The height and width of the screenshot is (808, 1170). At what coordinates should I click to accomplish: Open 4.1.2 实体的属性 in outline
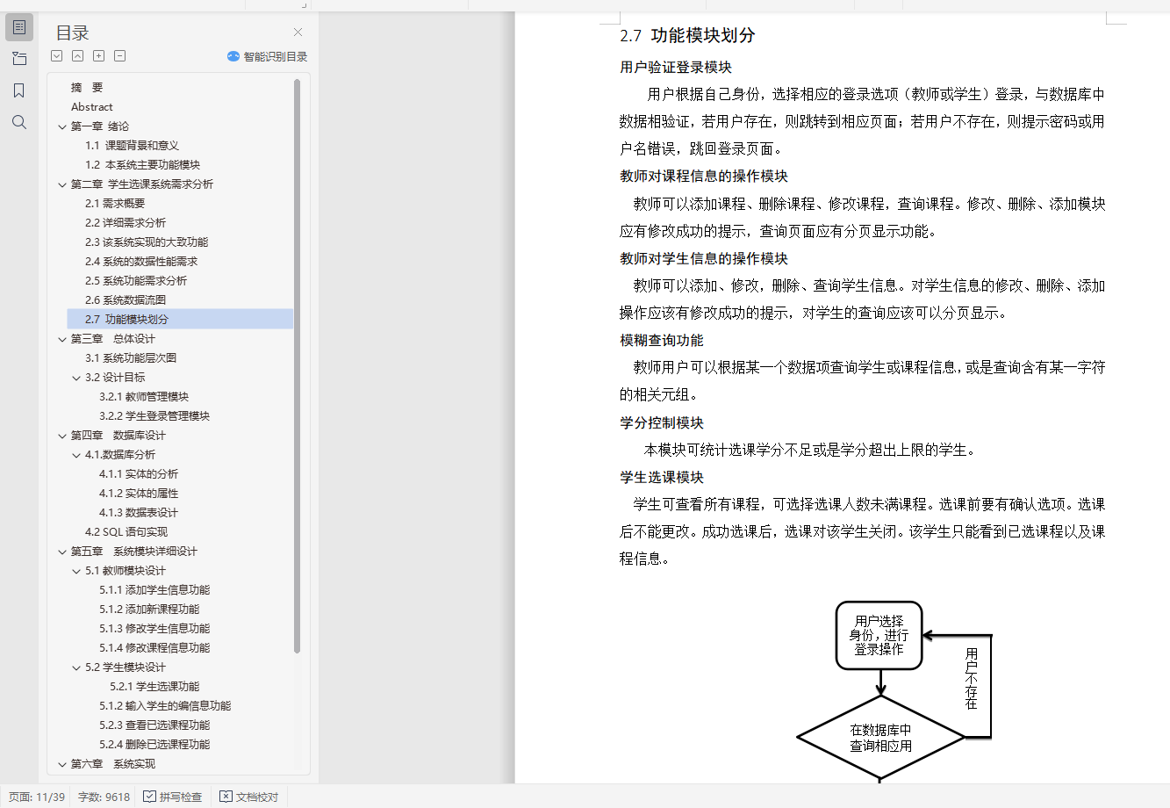[139, 494]
